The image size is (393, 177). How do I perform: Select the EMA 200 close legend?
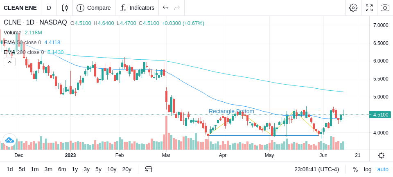click(x=24, y=52)
